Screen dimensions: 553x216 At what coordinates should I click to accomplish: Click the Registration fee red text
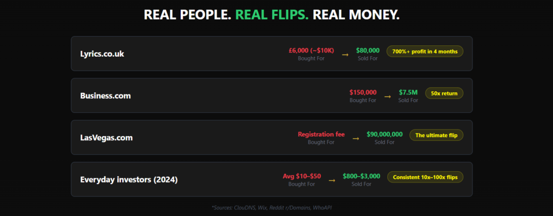tap(321, 134)
